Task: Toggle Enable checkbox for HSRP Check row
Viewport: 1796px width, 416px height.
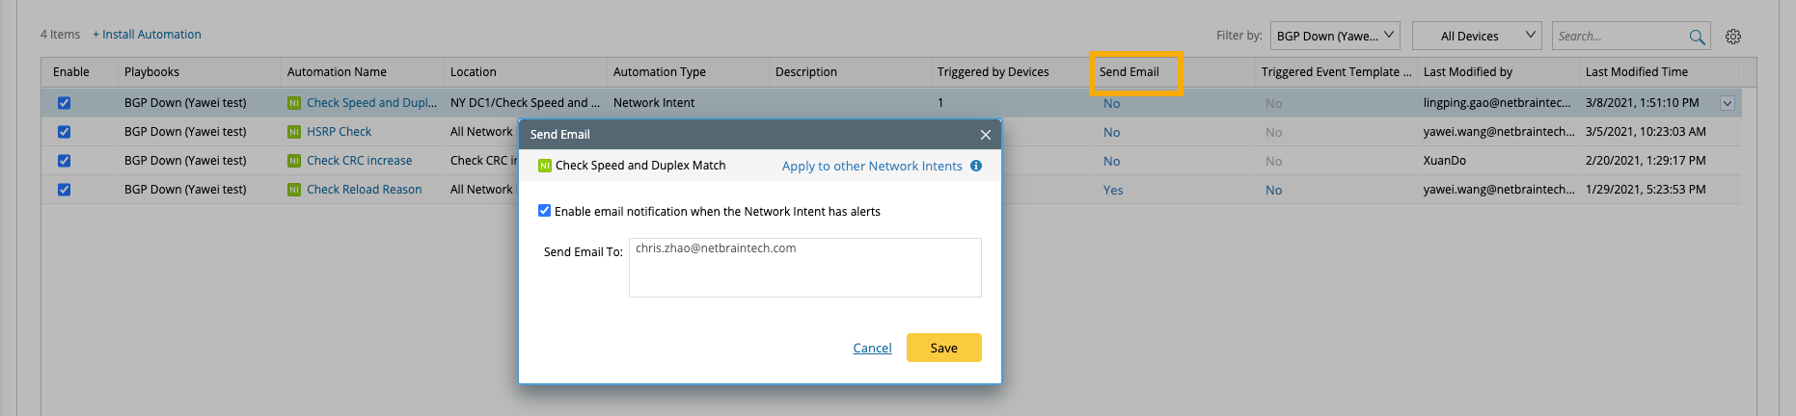Action: [x=64, y=132]
